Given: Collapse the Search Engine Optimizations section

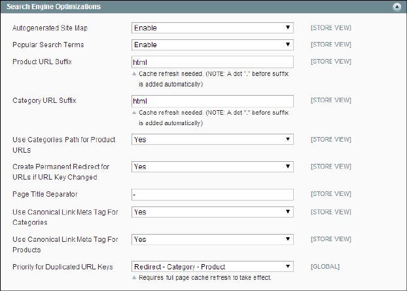Looking at the screenshot, I should tap(397, 7).
